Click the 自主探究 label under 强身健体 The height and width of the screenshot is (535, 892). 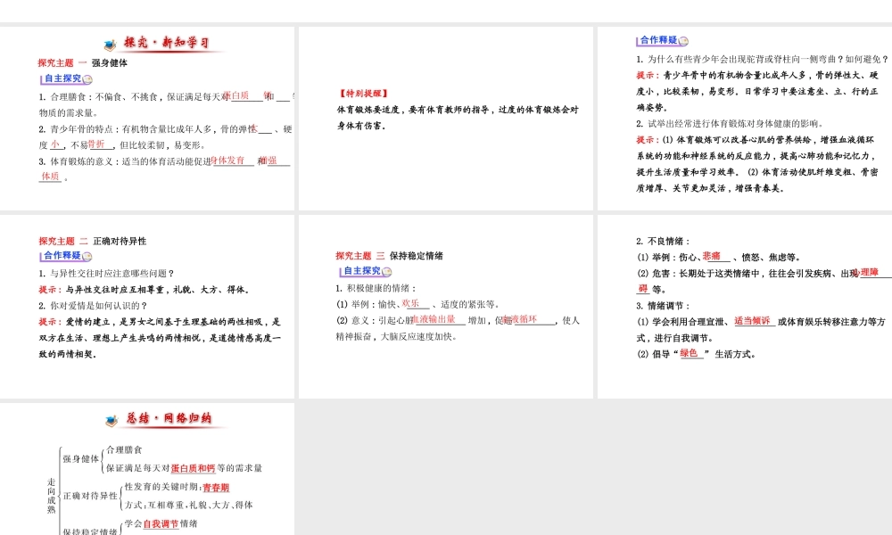(62, 79)
